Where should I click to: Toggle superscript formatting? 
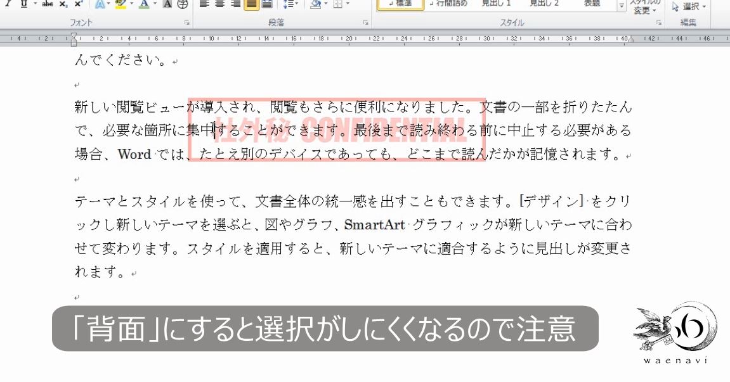pos(79,4)
